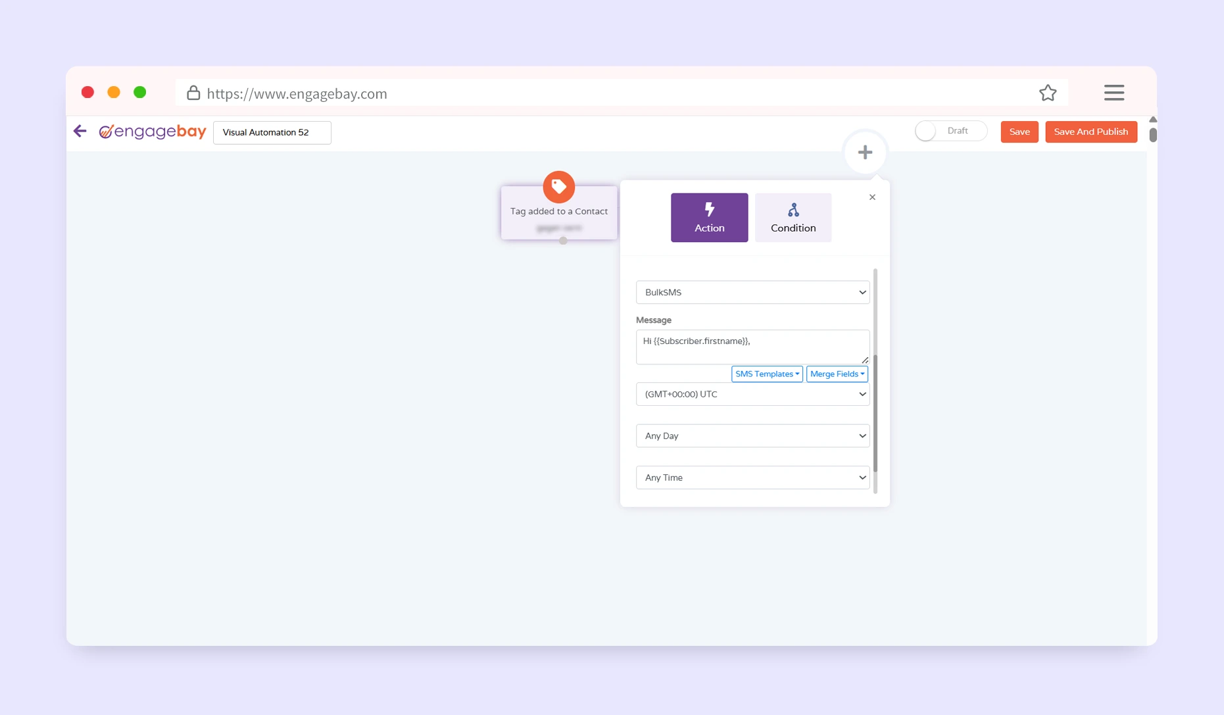Open the Any Day dropdown
Viewport: 1224px width, 715px height.
click(752, 436)
